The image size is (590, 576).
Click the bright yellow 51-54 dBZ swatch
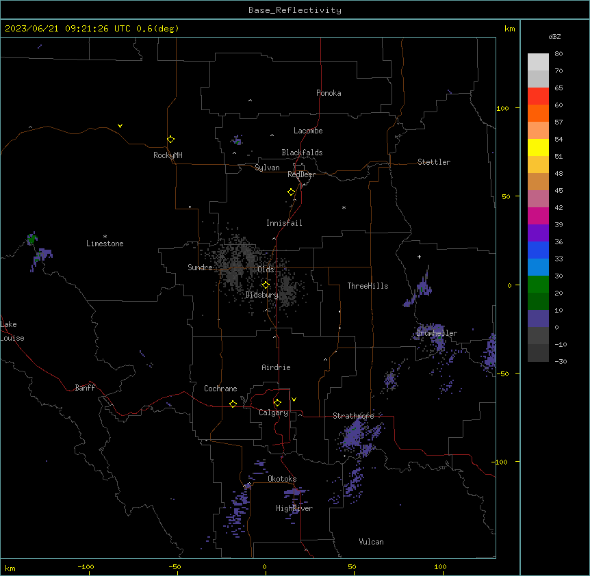pos(538,147)
